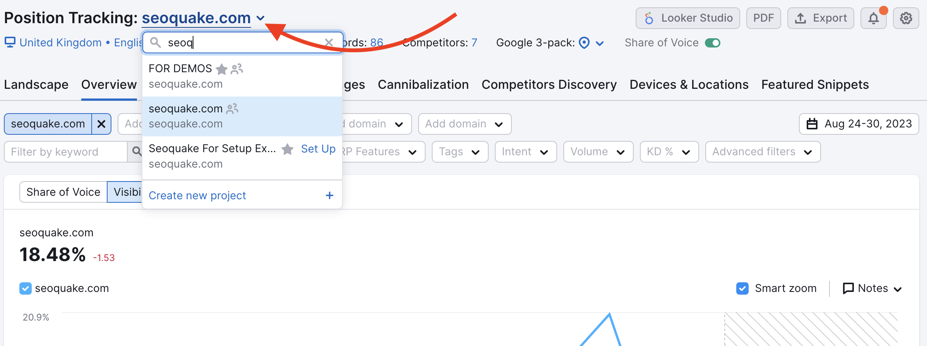The image size is (927, 346).
Task: Open the Aug 24-30, 2023 date picker
Action: tap(859, 124)
